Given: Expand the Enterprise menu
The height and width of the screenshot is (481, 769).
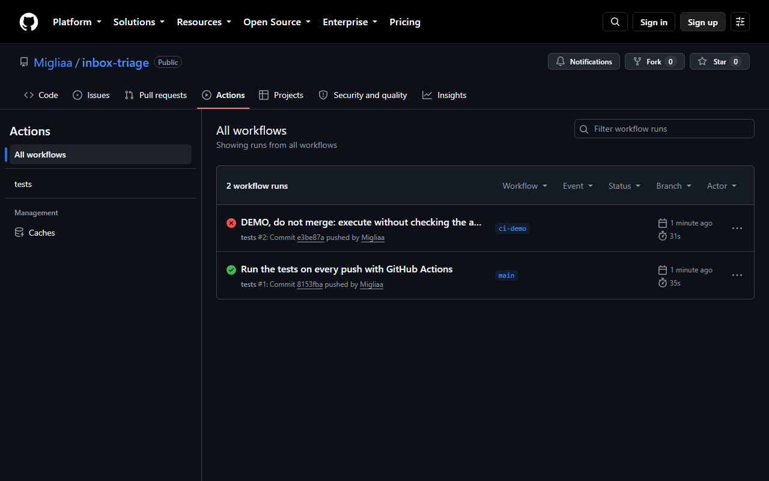Looking at the screenshot, I should coord(350,22).
